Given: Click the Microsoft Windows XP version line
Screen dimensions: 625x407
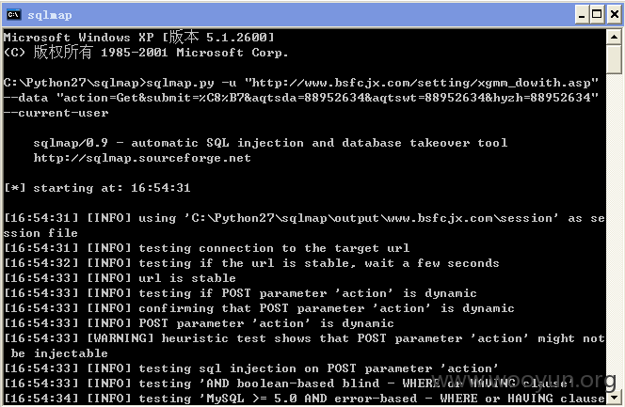Looking at the screenshot, I should [x=139, y=38].
